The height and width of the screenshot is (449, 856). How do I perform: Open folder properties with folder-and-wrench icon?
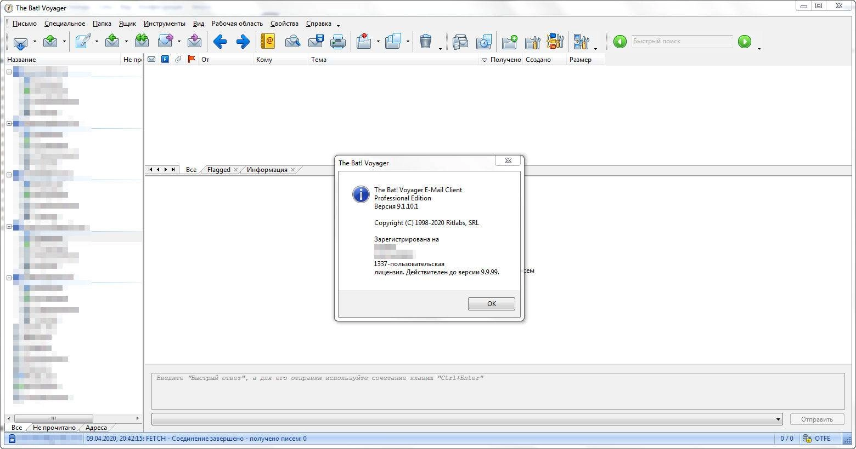[x=533, y=42]
